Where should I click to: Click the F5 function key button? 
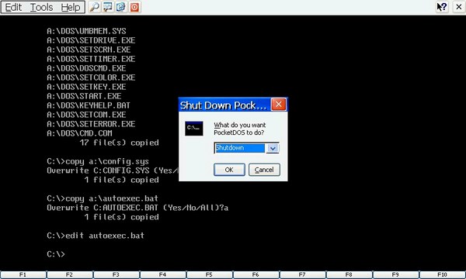pyautogui.click(x=209, y=275)
